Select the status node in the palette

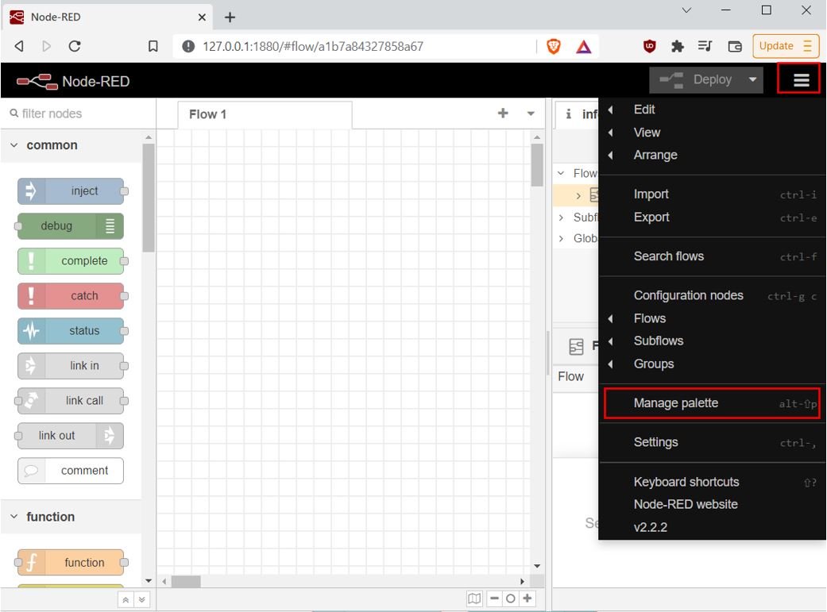(71, 330)
